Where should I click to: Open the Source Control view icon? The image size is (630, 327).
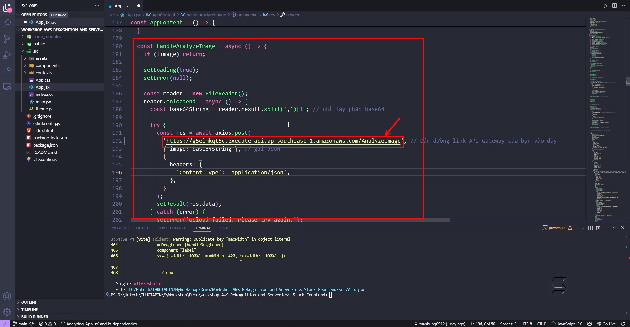(x=7, y=39)
